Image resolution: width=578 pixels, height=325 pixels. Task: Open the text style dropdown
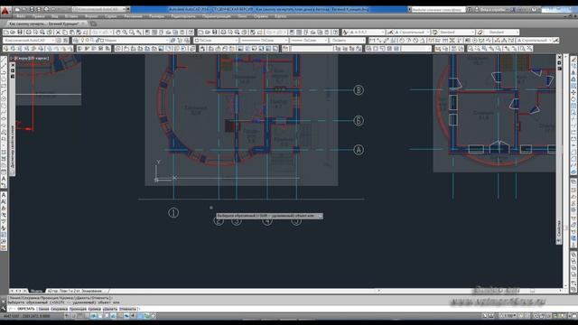[x=368, y=32]
